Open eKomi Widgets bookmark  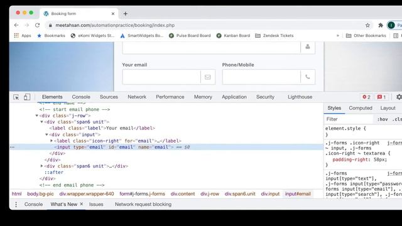click(92, 36)
